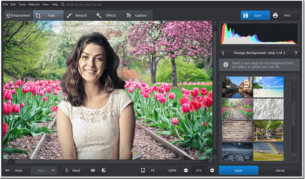The image size is (305, 179).
Task: Select the stormy dark sky background thumbnail
Action: click(237, 152)
